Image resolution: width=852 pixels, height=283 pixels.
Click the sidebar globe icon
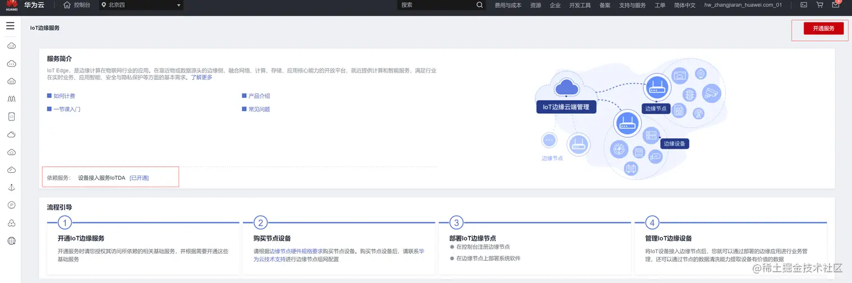point(11,241)
